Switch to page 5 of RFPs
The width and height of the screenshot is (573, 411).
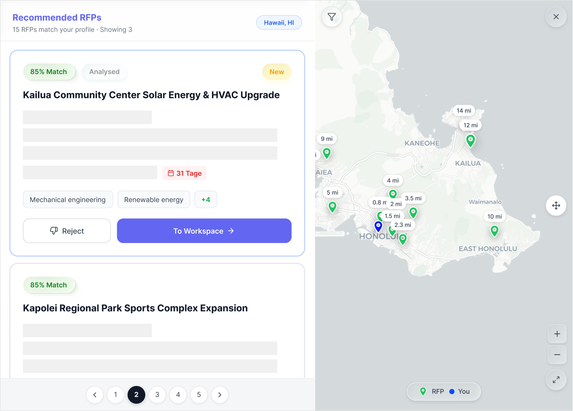pos(199,395)
